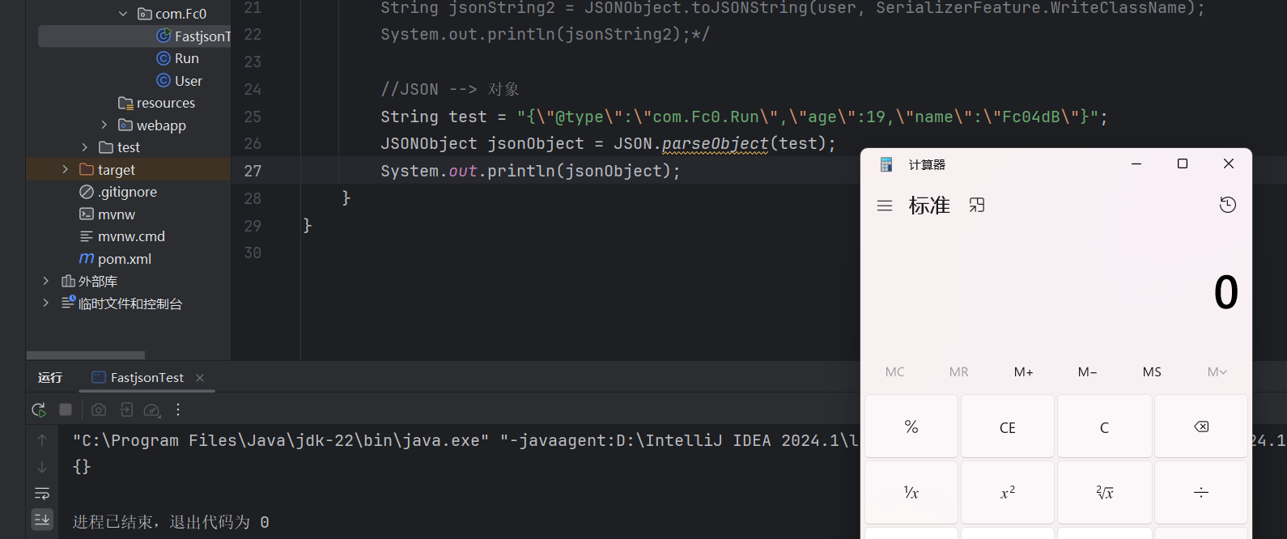This screenshot has width=1287, height=539.
Task: Toggle scroll to end in console
Action: click(42, 519)
